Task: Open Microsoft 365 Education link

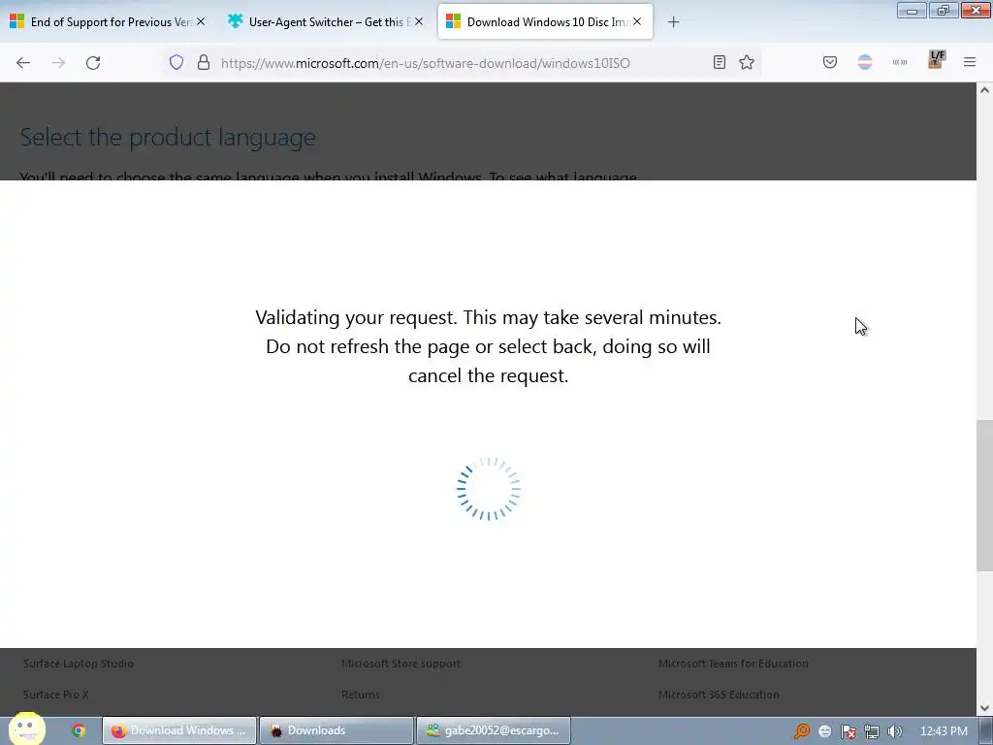Action: tap(719, 695)
